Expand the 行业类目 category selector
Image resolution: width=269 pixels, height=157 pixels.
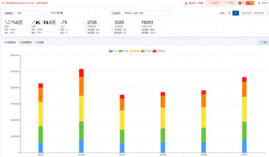146,13
